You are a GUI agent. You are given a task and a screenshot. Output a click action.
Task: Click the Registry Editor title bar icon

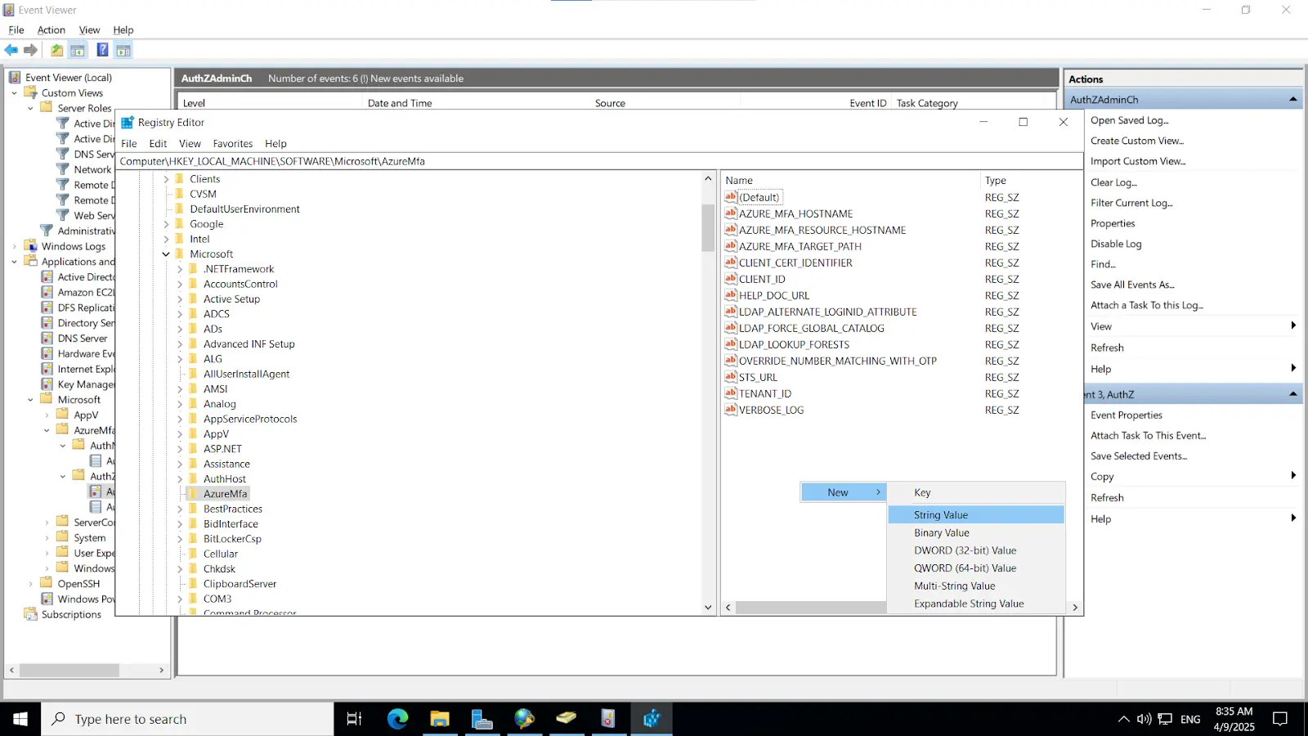coord(128,122)
